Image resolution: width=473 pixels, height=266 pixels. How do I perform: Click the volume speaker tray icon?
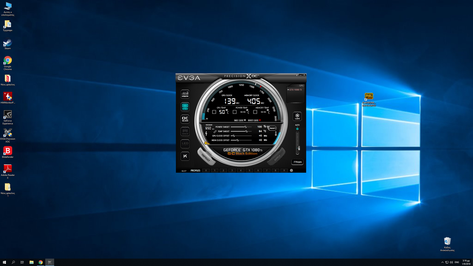[x=452, y=262]
